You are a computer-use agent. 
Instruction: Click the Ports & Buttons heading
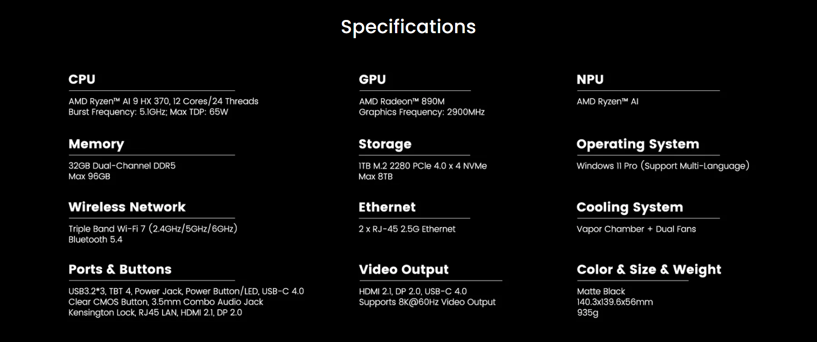[120, 269]
